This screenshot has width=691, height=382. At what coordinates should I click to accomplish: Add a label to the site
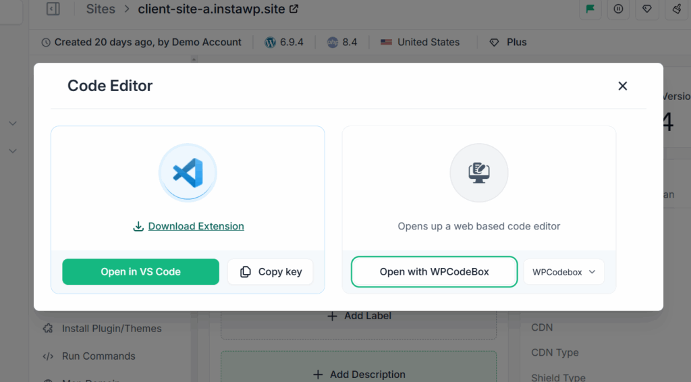[x=359, y=316]
